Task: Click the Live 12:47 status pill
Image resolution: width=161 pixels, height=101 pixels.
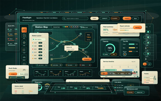Action: pos(86,27)
